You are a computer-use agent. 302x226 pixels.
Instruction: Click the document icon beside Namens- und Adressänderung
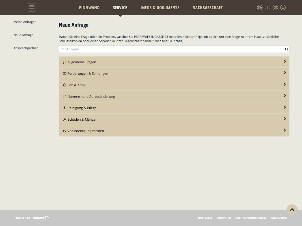coord(64,96)
